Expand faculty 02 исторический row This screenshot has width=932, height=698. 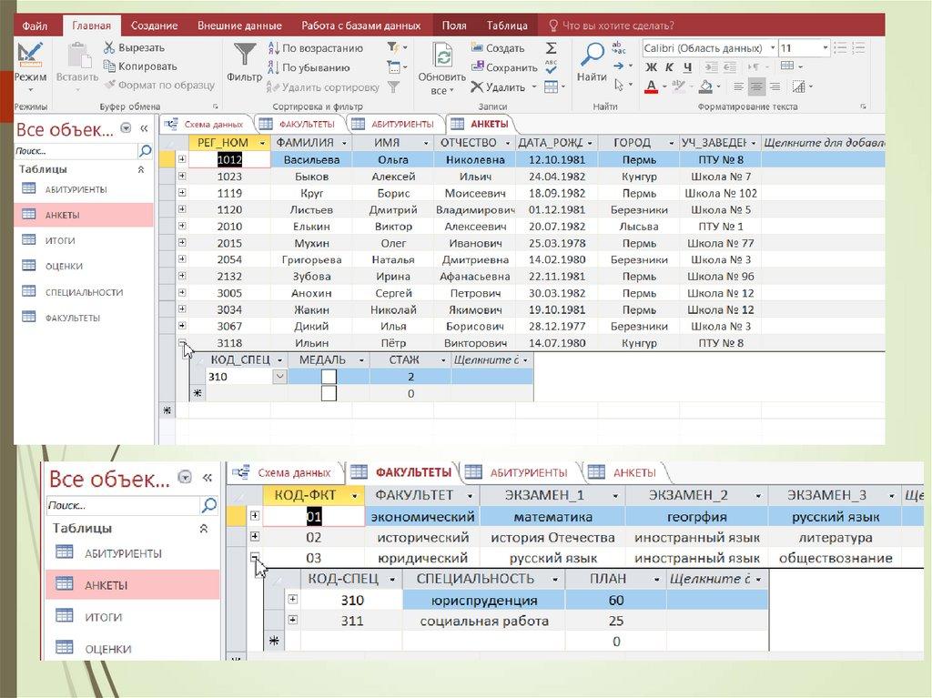[254, 538]
